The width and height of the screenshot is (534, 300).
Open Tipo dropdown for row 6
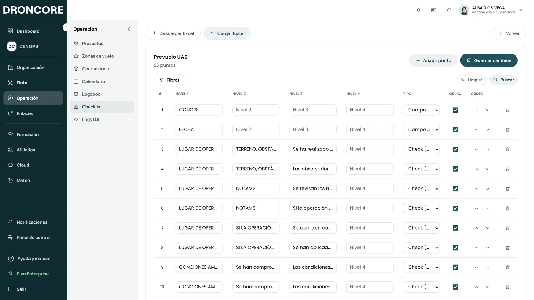(x=421, y=208)
